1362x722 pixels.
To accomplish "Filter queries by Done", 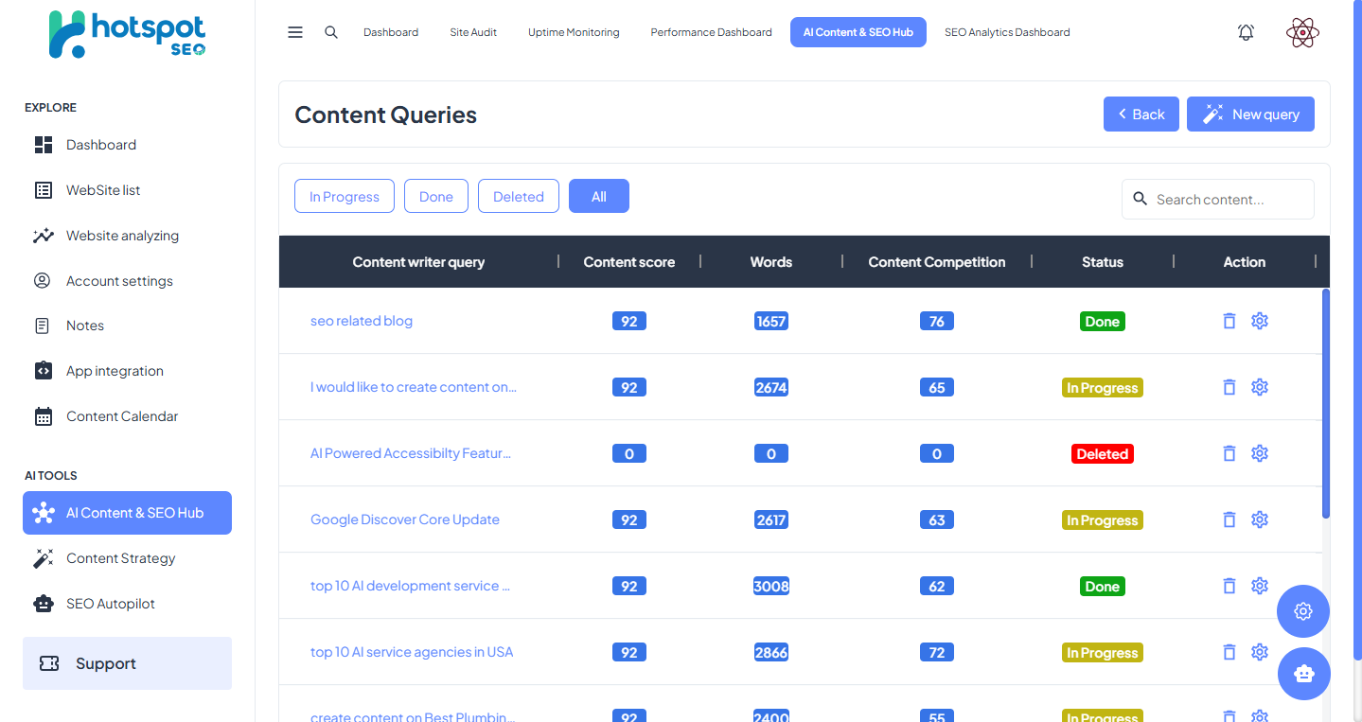I will tap(436, 197).
